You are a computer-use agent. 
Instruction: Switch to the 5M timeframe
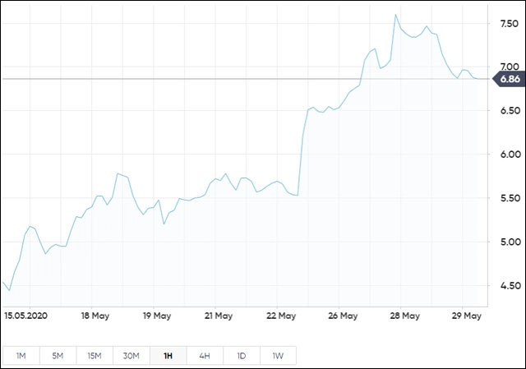click(x=58, y=355)
